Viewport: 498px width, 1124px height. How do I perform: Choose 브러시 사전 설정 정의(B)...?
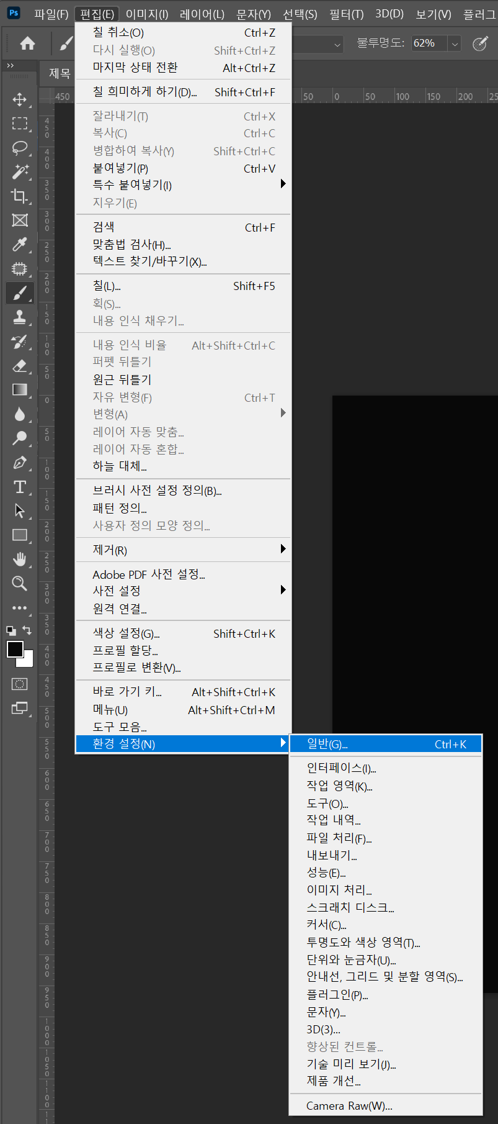(183, 491)
